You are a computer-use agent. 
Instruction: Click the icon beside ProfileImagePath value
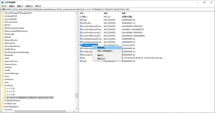click(81, 45)
